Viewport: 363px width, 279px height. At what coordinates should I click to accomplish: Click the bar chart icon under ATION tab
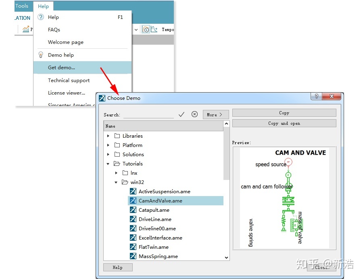coord(26,29)
